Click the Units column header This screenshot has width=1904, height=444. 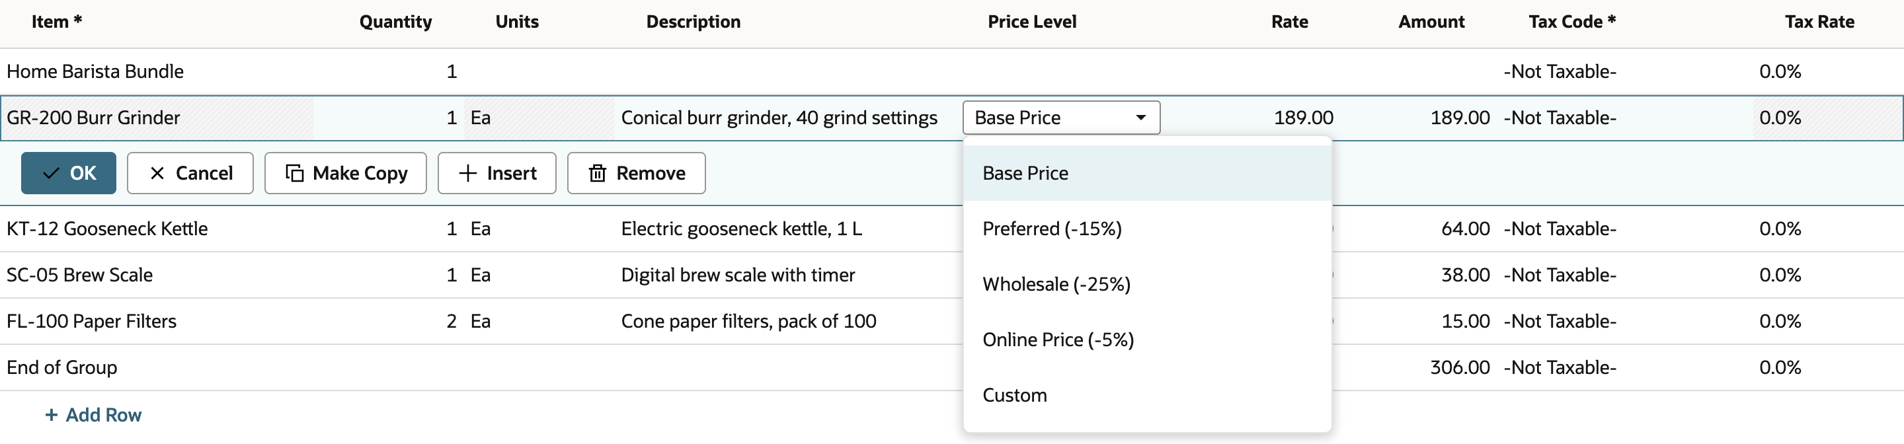(x=516, y=21)
